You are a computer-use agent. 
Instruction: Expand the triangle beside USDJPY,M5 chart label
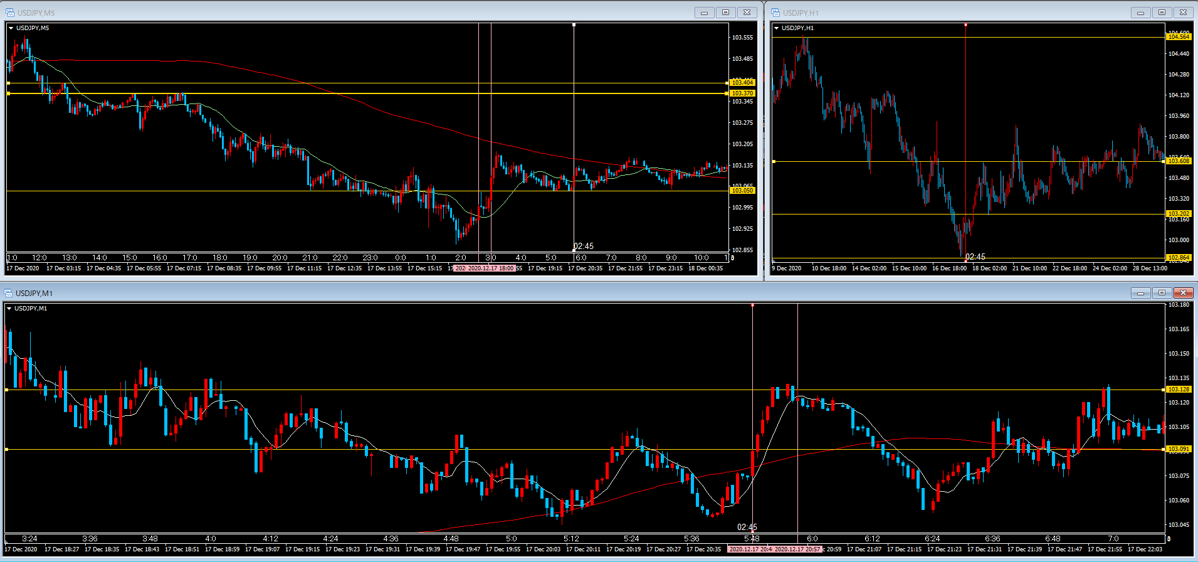[11, 28]
